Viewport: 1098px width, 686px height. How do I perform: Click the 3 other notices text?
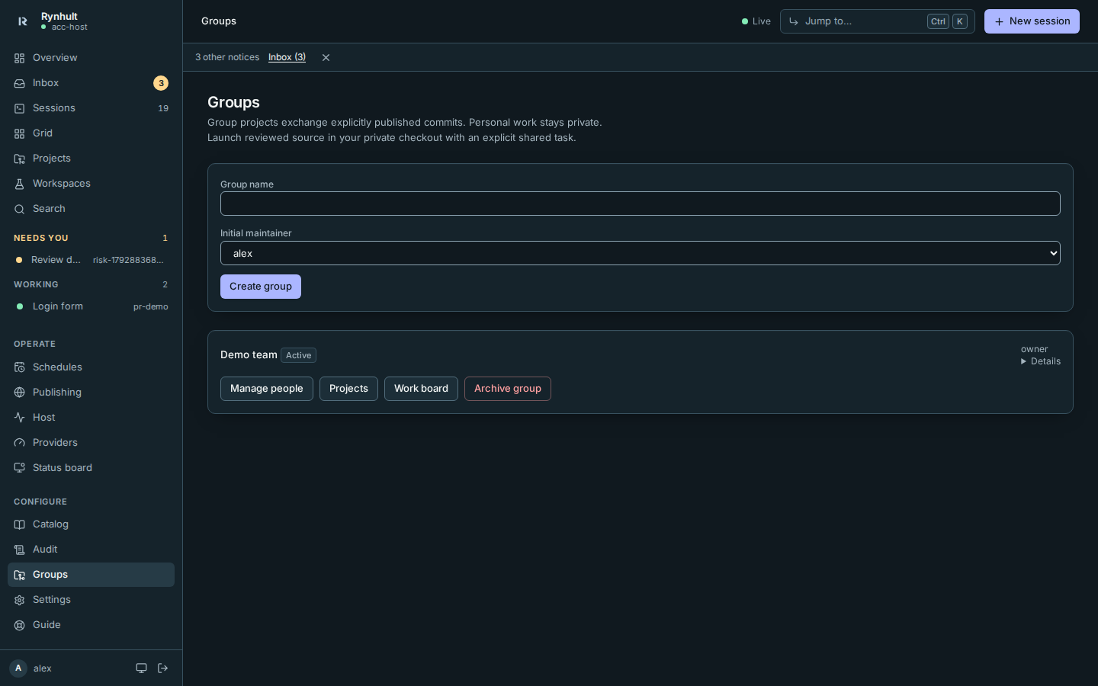[x=227, y=57]
